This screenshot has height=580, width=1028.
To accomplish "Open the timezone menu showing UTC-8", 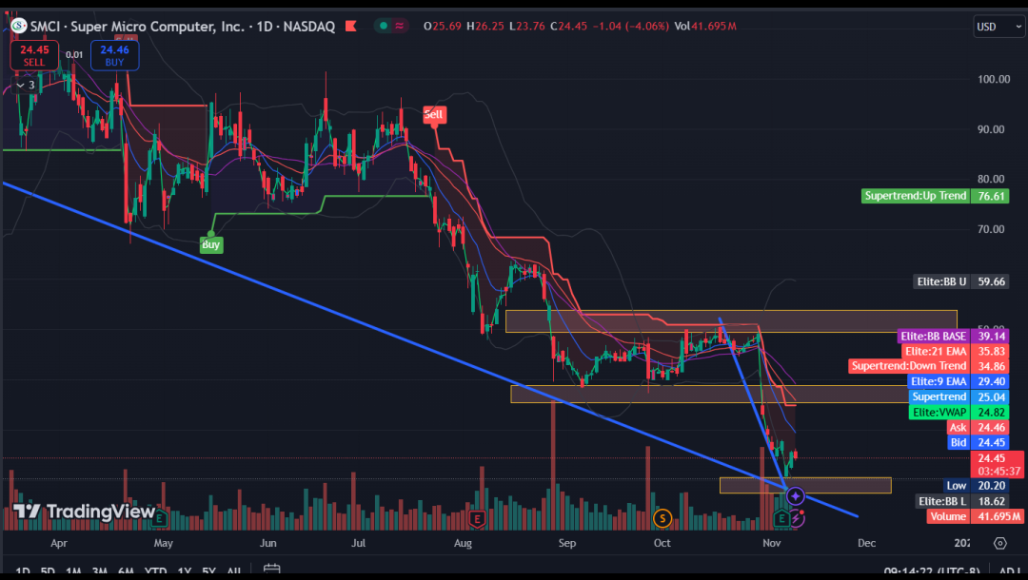I will click(932, 571).
